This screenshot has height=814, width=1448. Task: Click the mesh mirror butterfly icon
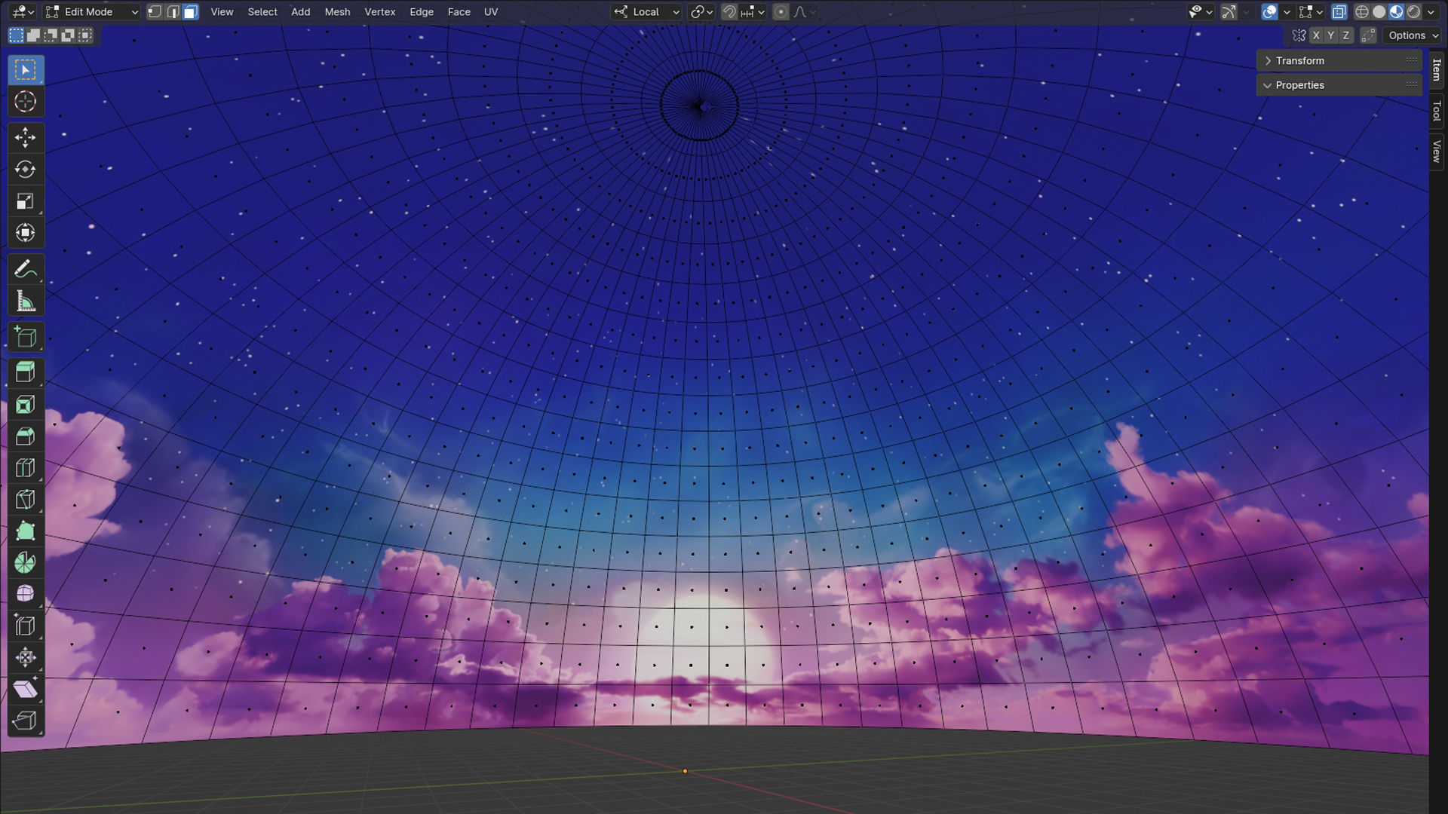tap(1299, 35)
